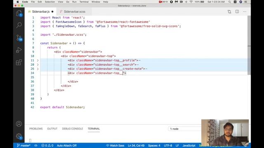Screen dimensions: 264x148
Task: Open the Terminal menu
Action: click(84, 2)
